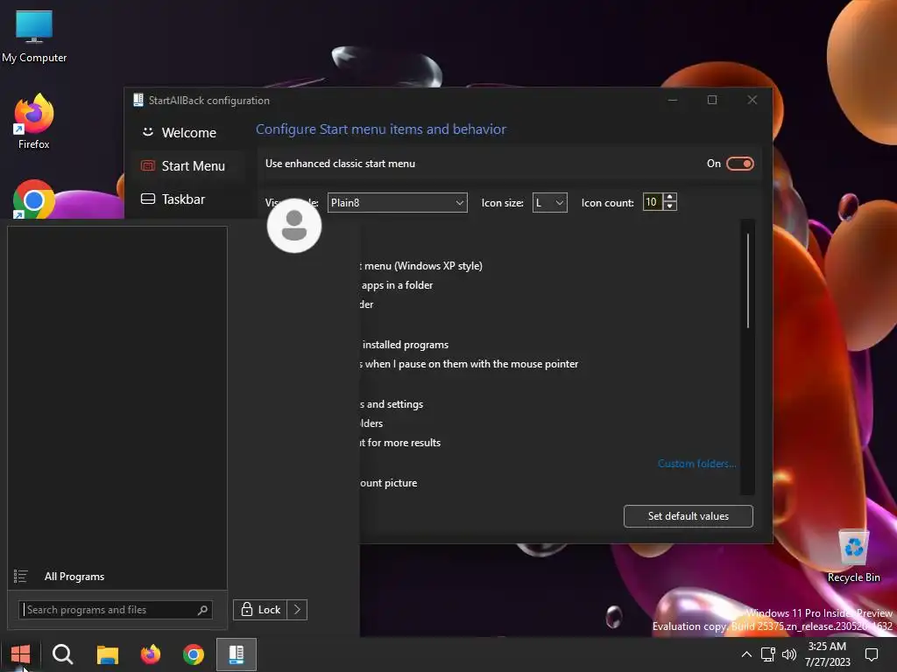897x672 pixels.
Task: Click the Windows Start button on taskbar
Action: [21, 654]
